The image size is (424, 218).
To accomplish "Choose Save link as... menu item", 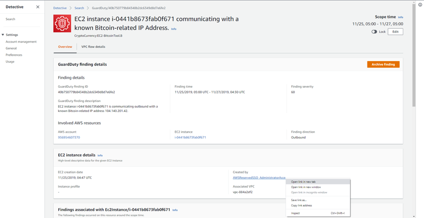I will click(318, 200).
